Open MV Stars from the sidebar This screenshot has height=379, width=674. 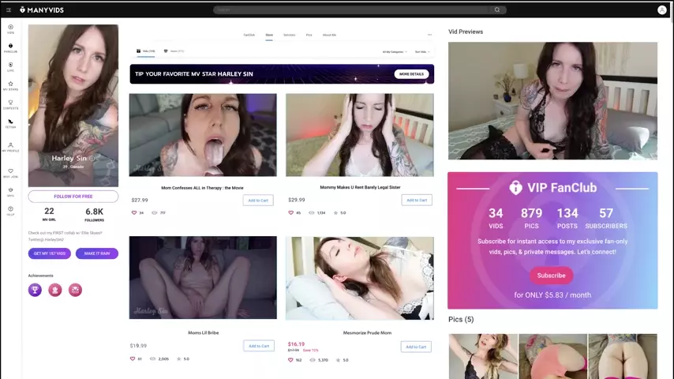pos(10,85)
